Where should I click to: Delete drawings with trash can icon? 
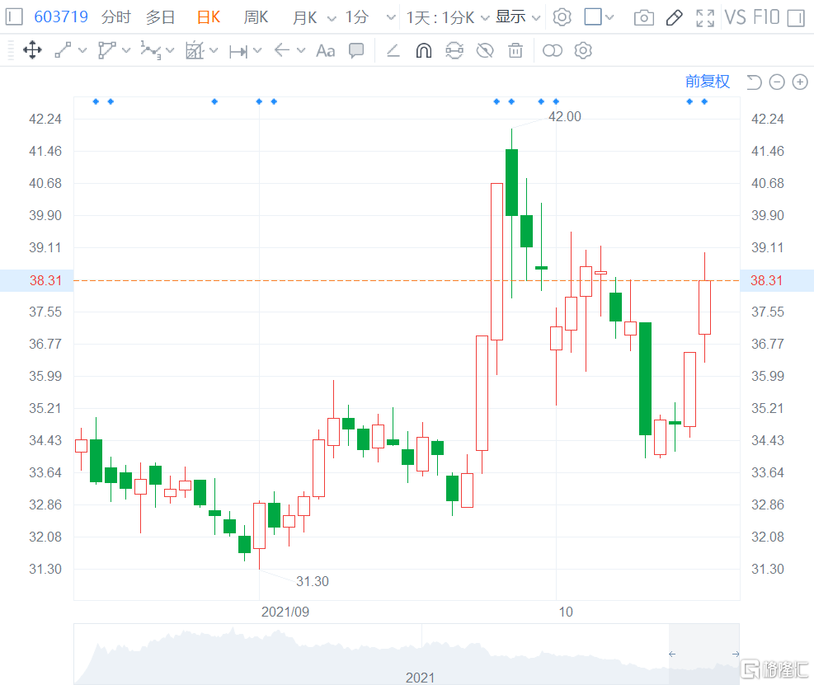(515, 50)
